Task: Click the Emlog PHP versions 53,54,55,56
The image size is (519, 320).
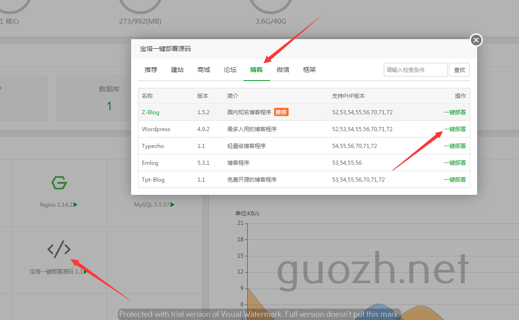Action: (347, 163)
